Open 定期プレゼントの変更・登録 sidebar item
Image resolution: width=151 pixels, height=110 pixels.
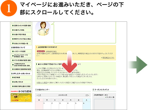point(21,26)
